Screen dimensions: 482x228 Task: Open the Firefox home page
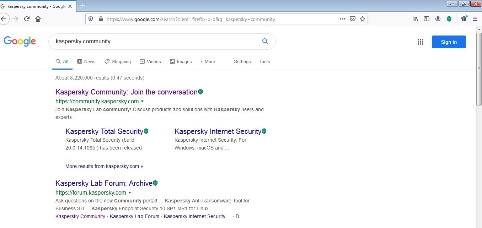[x=38, y=19]
